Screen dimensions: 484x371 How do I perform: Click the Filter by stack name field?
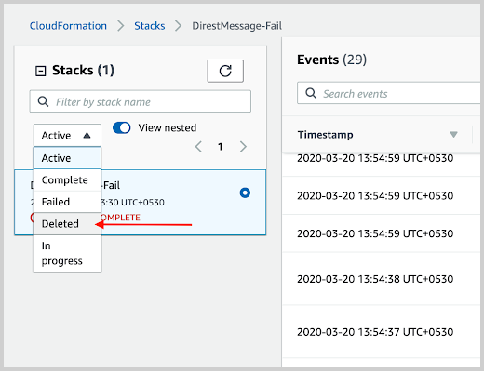click(x=141, y=101)
